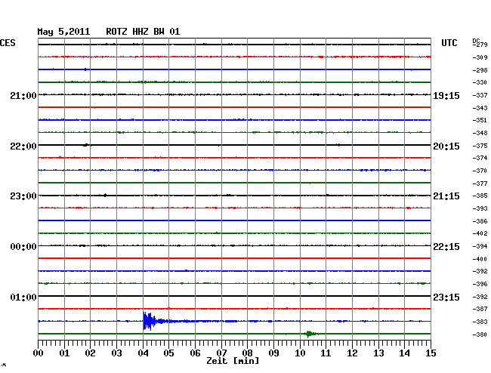
Task: Click the DC offset value -387
Action: pyautogui.click(x=480, y=309)
